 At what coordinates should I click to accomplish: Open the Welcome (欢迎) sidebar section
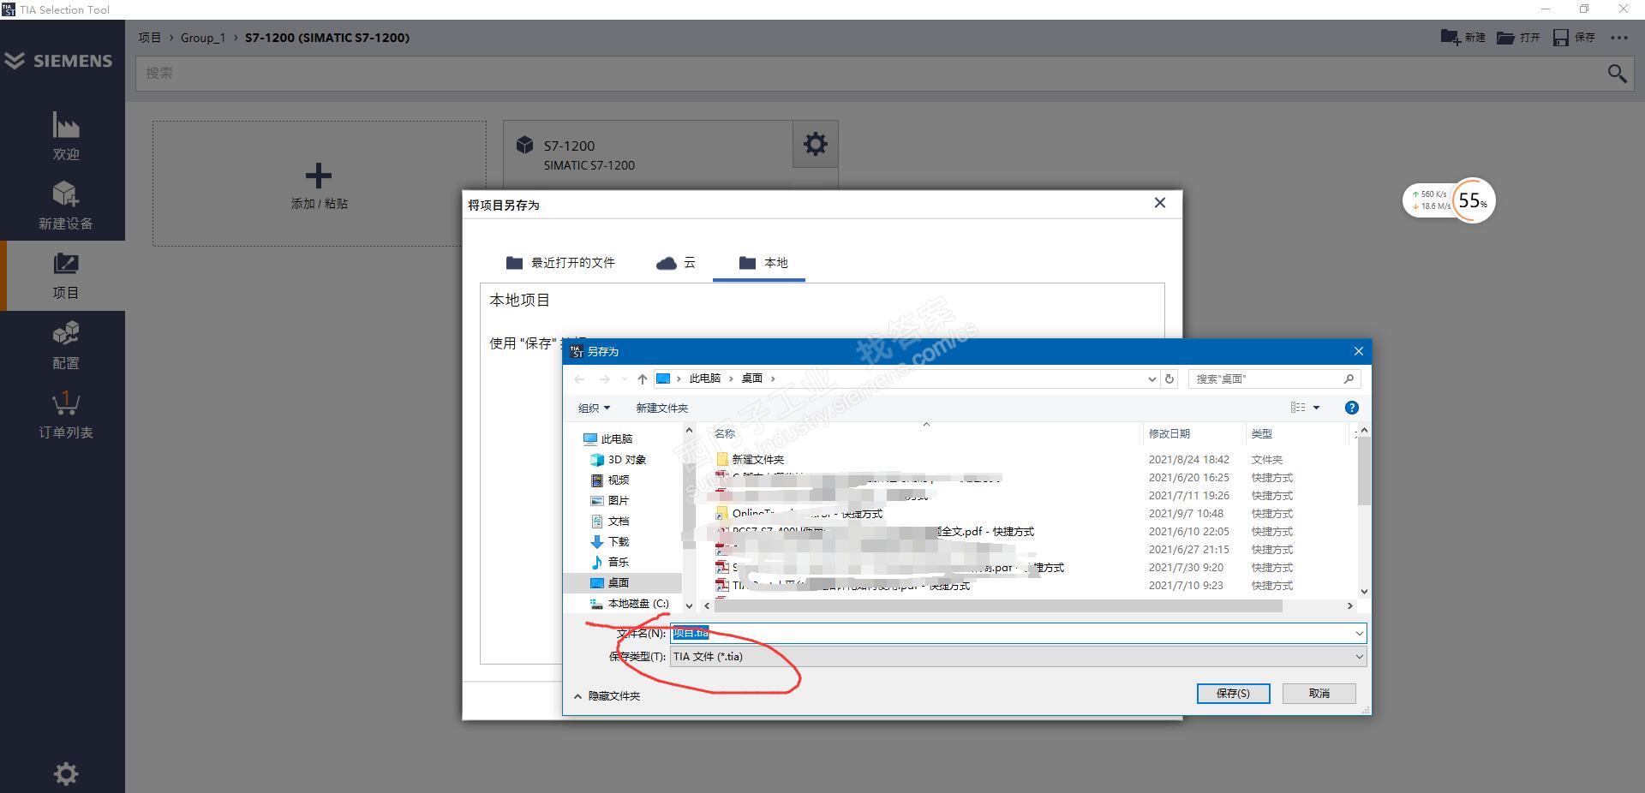65,136
